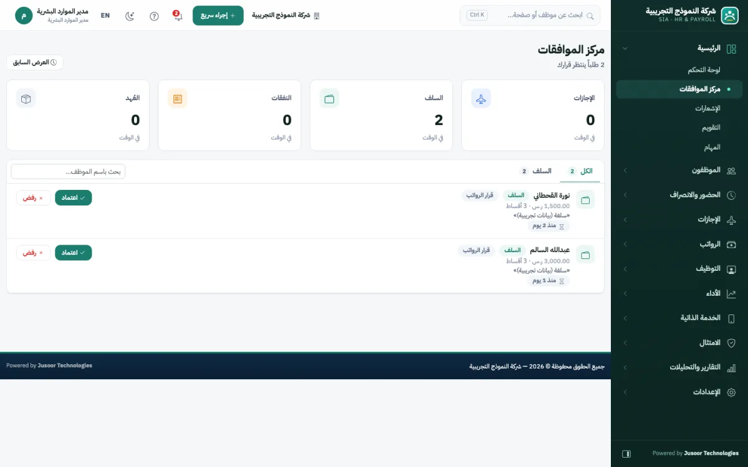
Task: Click the box icon on Custody card
Action: pos(26,98)
